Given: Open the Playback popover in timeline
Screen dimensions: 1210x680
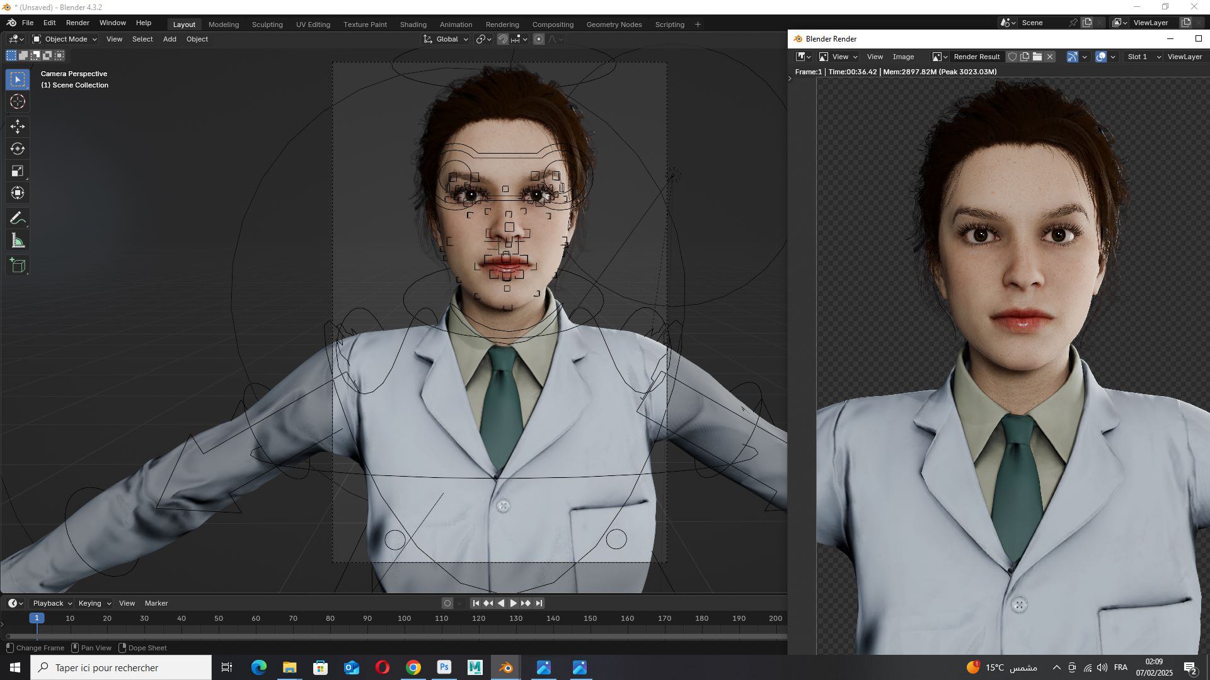Looking at the screenshot, I should [x=52, y=603].
